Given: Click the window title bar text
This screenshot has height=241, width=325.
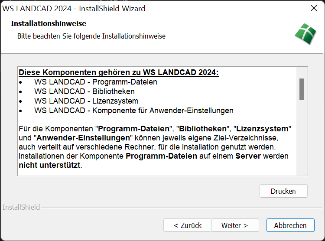Looking at the screenshot, I should [74, 9].
